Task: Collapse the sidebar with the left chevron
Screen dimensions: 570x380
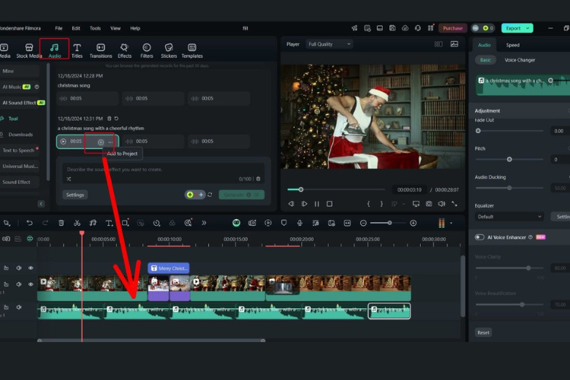Action: point(41,204)
